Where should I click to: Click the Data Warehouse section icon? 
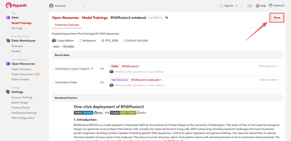point(8,41)
